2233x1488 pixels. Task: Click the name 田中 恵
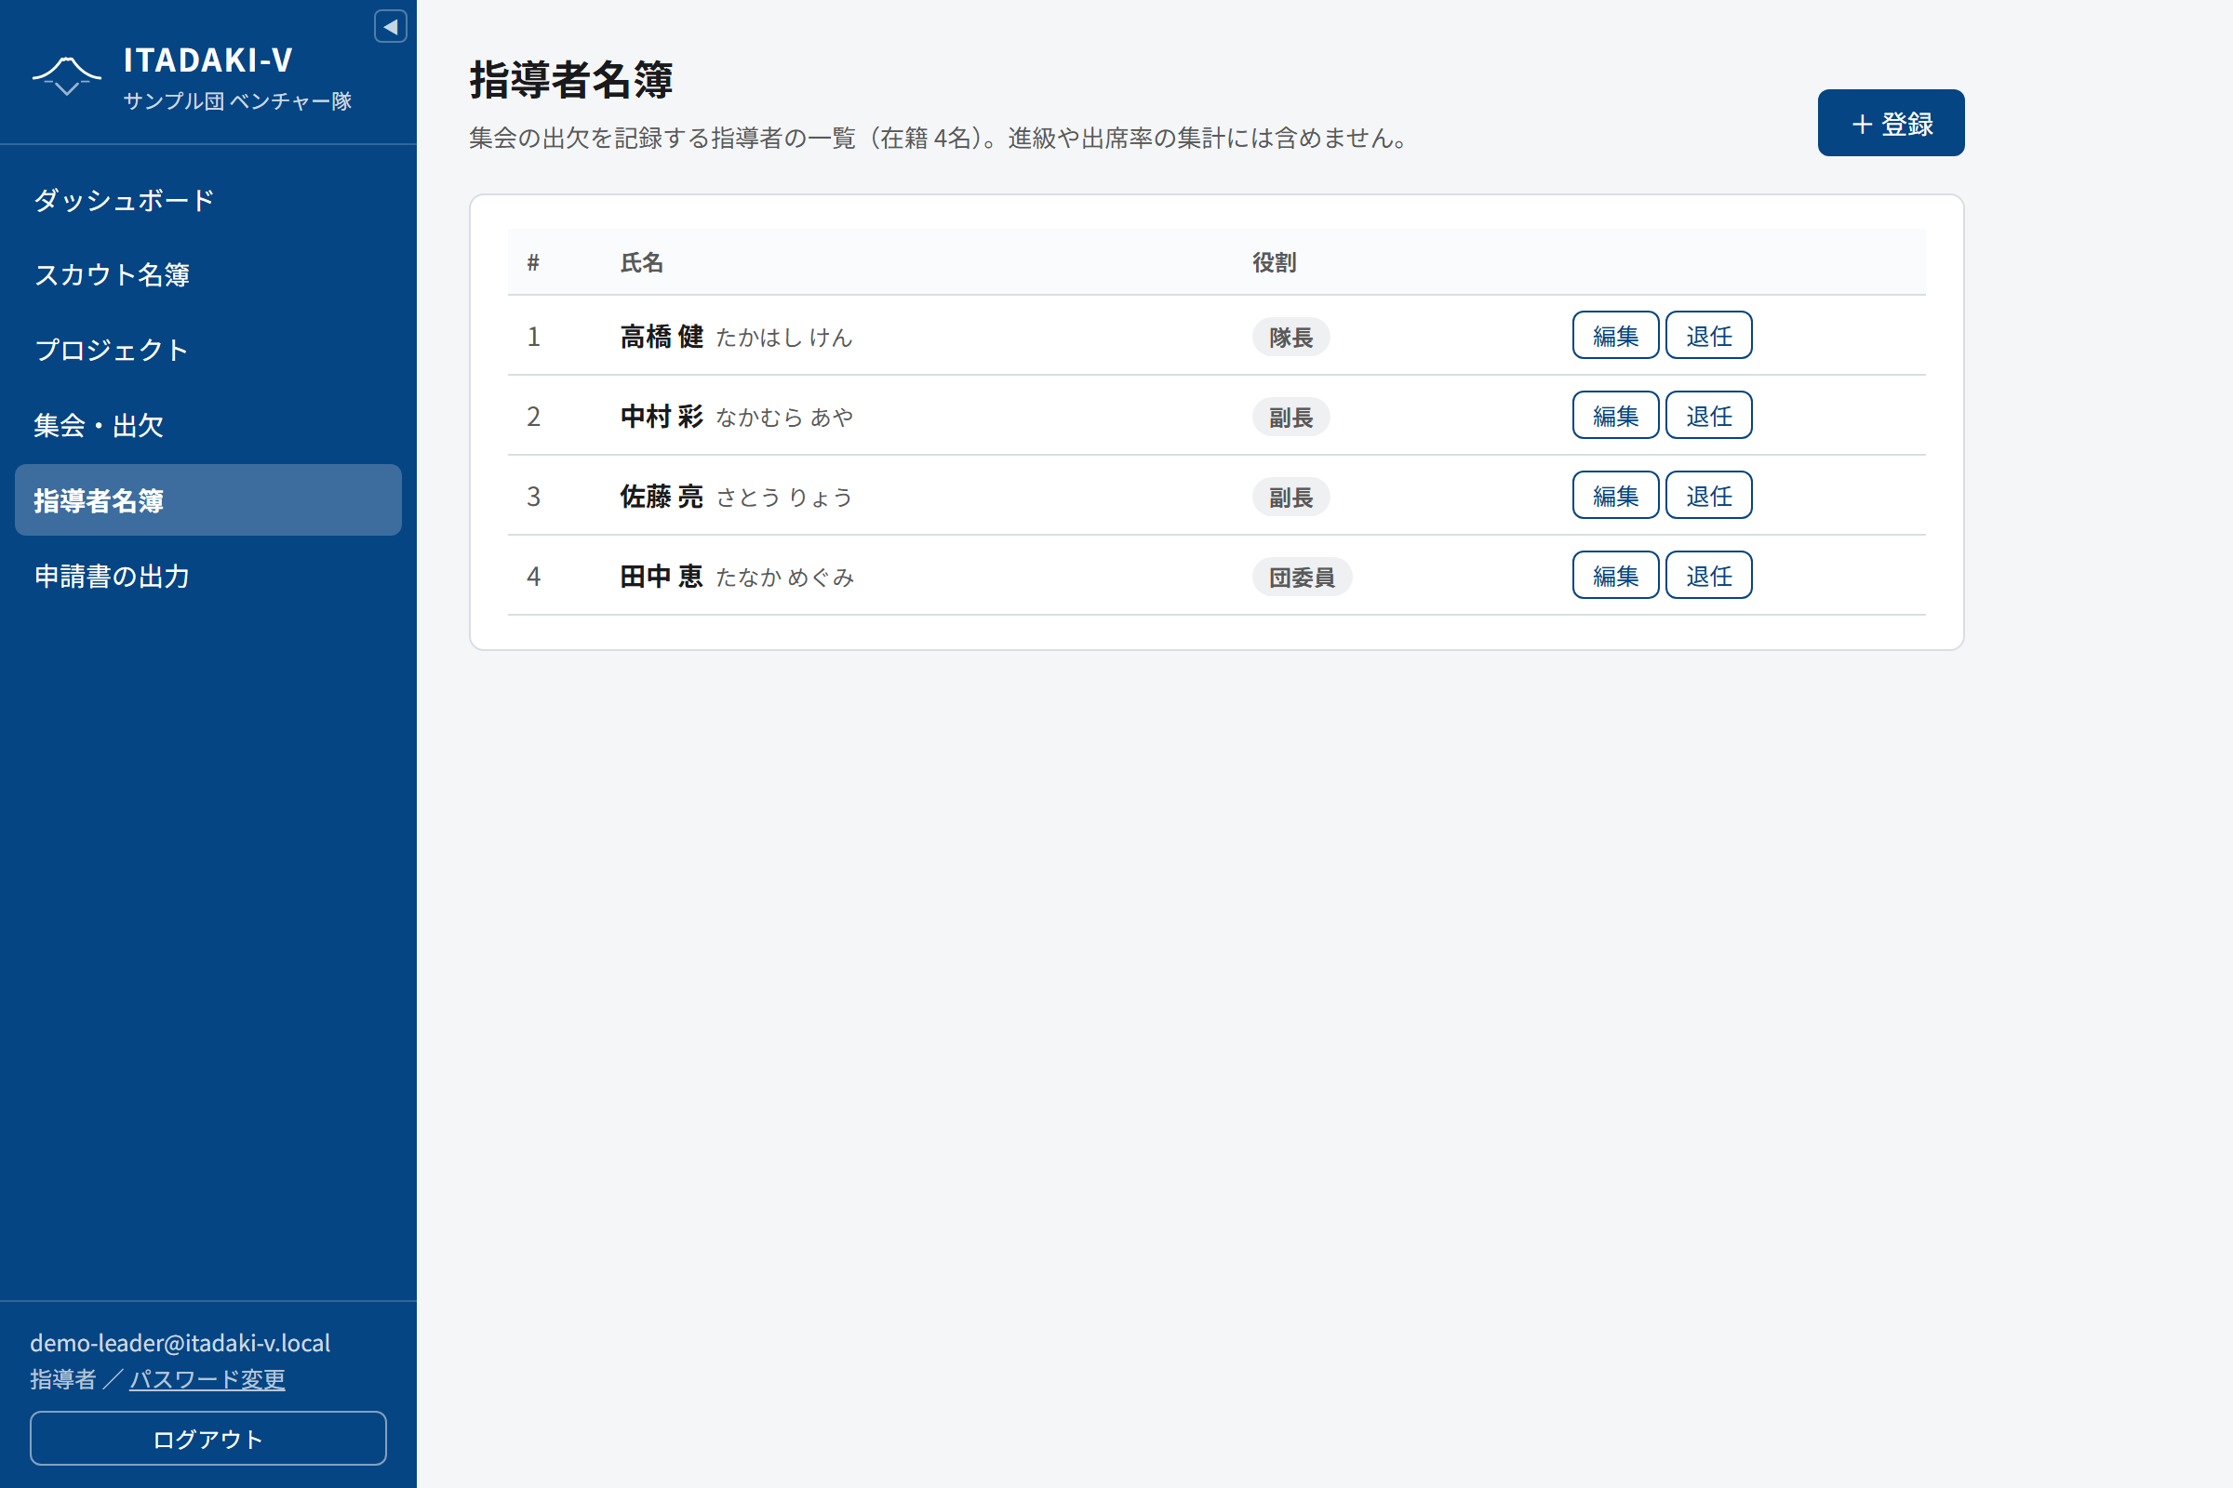662,576
